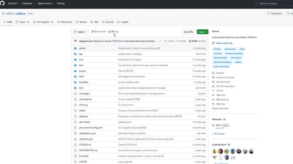The image size is (293, 164).
Task: Click the Dockerfile file icon
Action: pos(75,156)
